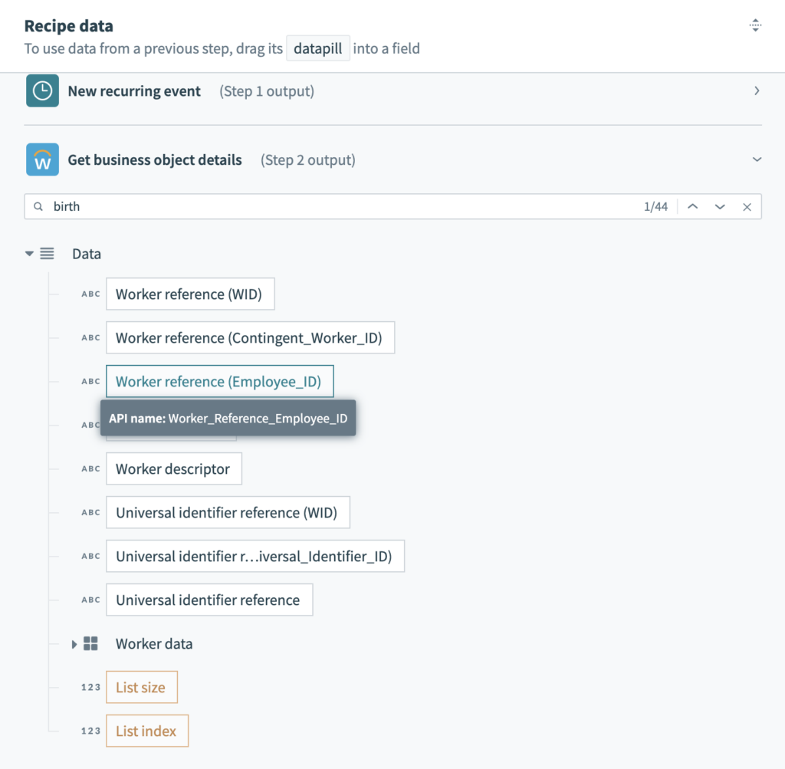Viewport: 785px width, 769px height.
Task: Select the Universal identifier reference datapill
Action: [209, 600]
